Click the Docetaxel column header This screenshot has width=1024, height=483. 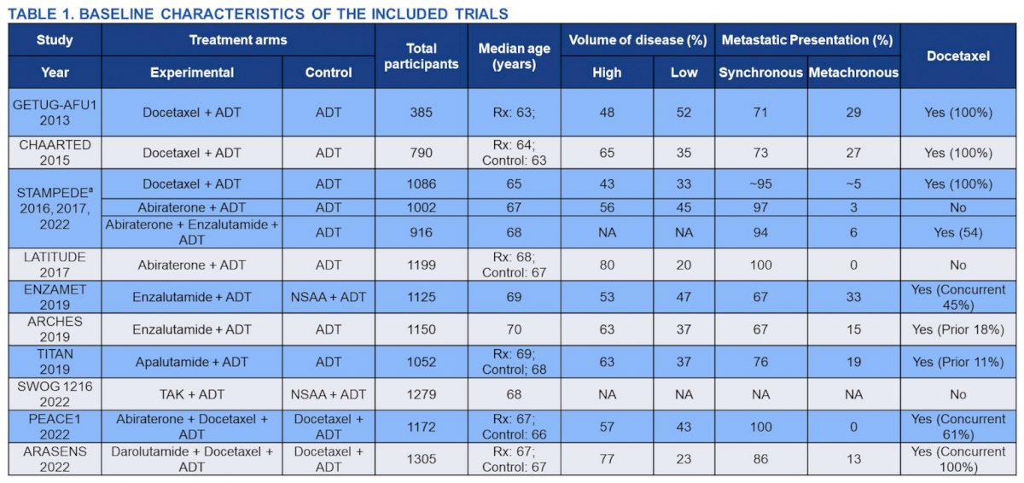coord(957,56)
